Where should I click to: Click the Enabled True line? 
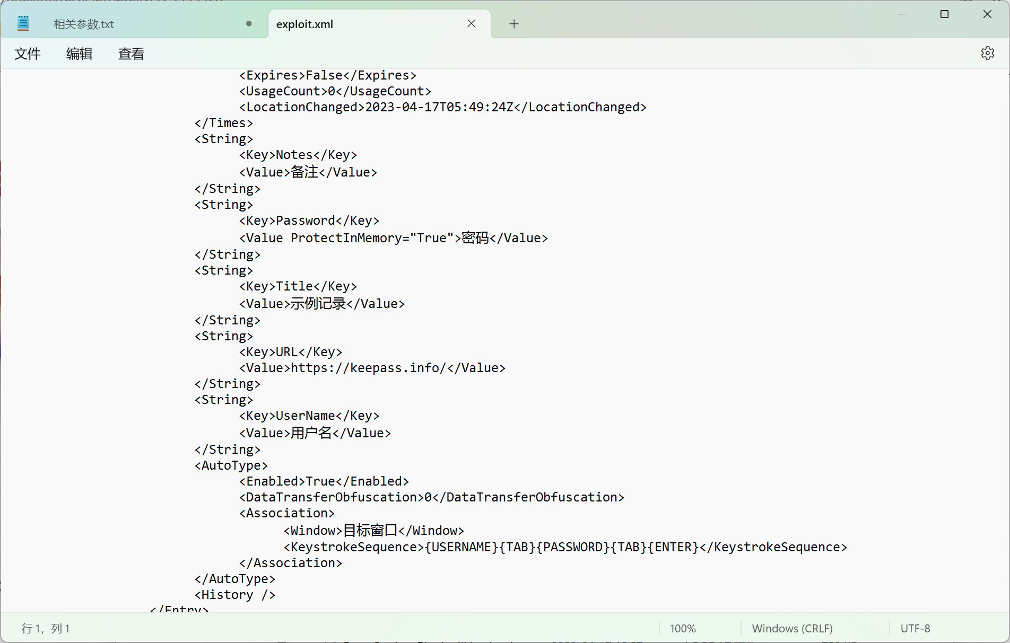coord(324,481)
